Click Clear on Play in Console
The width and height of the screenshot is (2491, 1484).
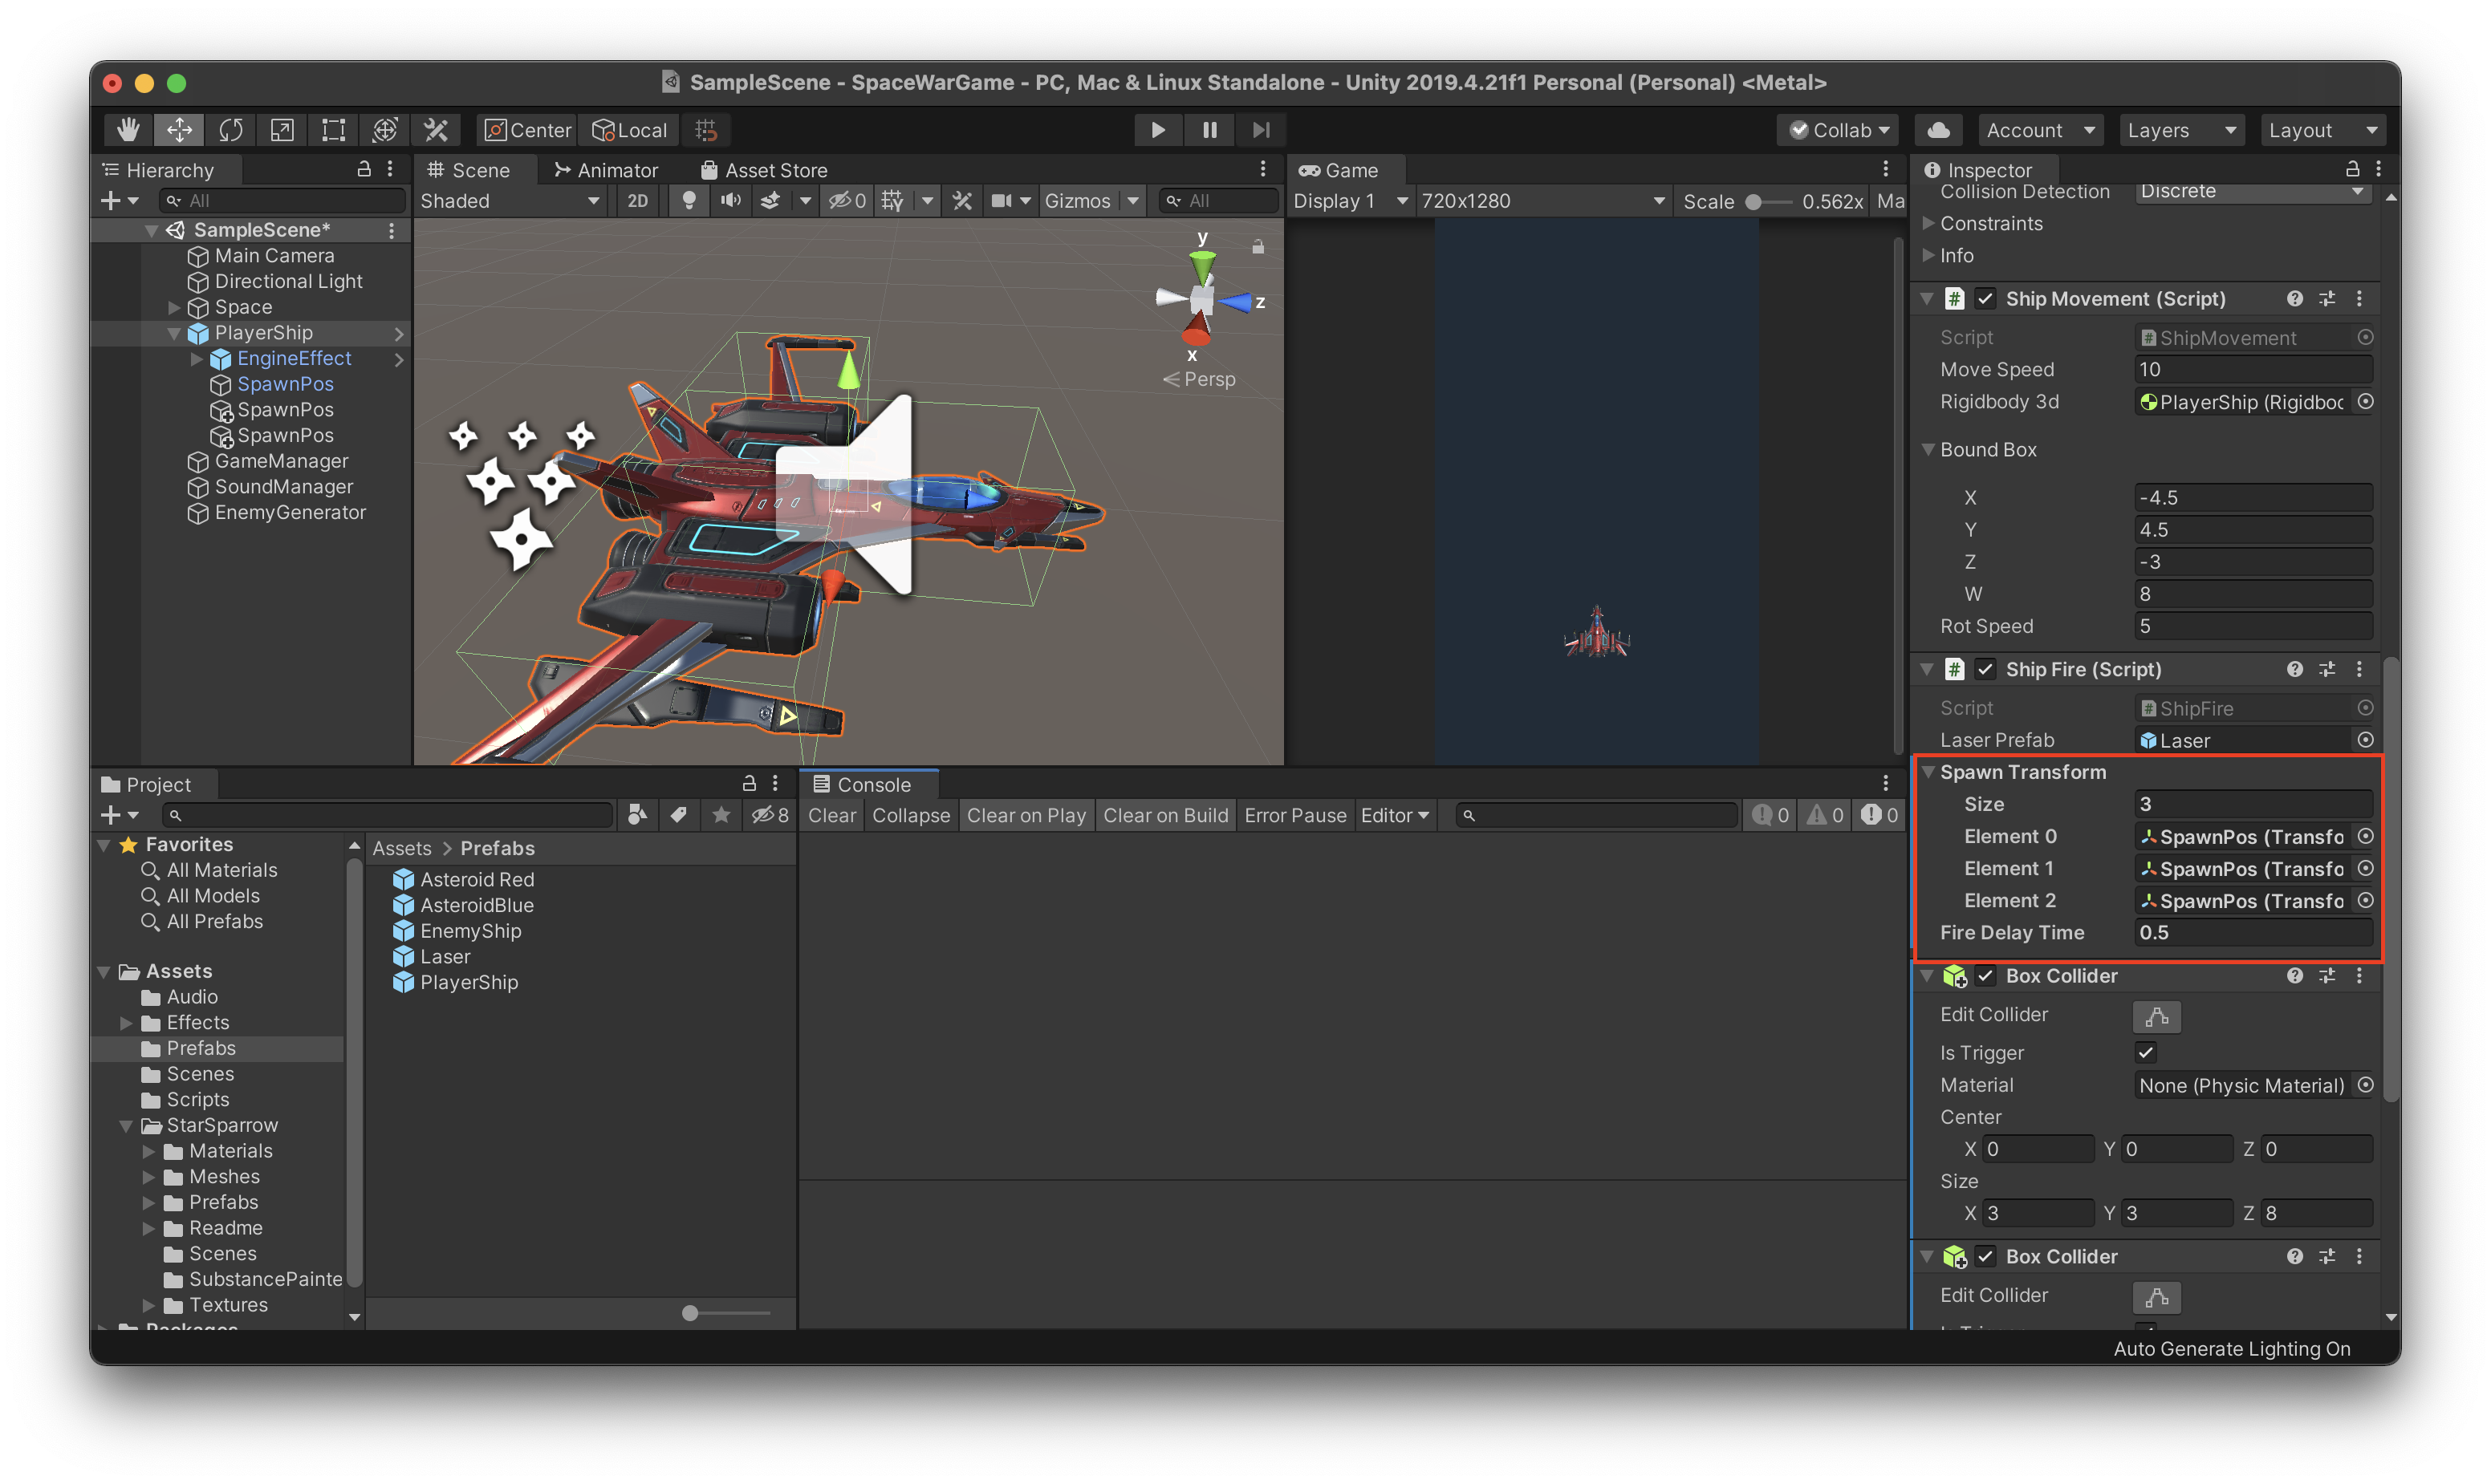[1026, 815]
